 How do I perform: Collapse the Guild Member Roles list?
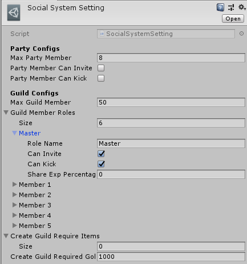(x=6, y=113)
